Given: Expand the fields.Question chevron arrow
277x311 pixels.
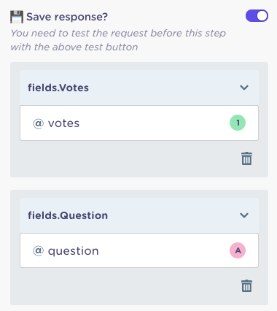Looking at the screenshot, I should click(x=244, y=215).
